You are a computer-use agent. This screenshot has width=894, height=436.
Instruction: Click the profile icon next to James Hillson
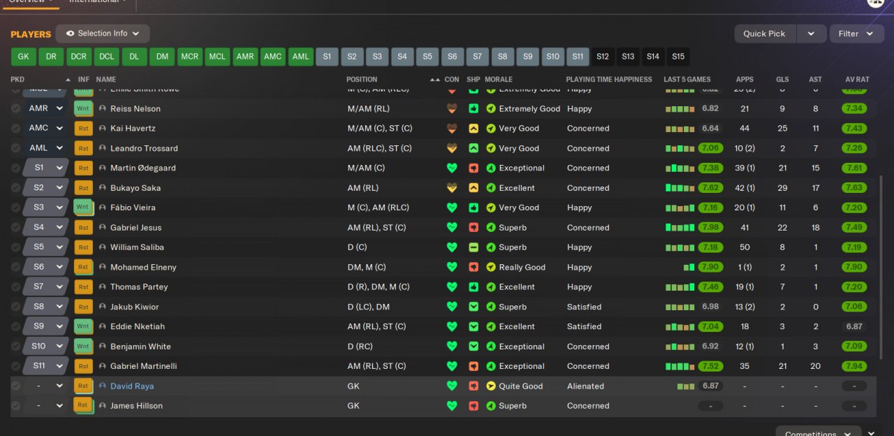coord(103,406)
